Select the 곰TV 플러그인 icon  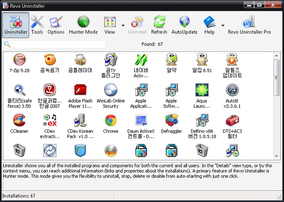click(x=111, y=60)
